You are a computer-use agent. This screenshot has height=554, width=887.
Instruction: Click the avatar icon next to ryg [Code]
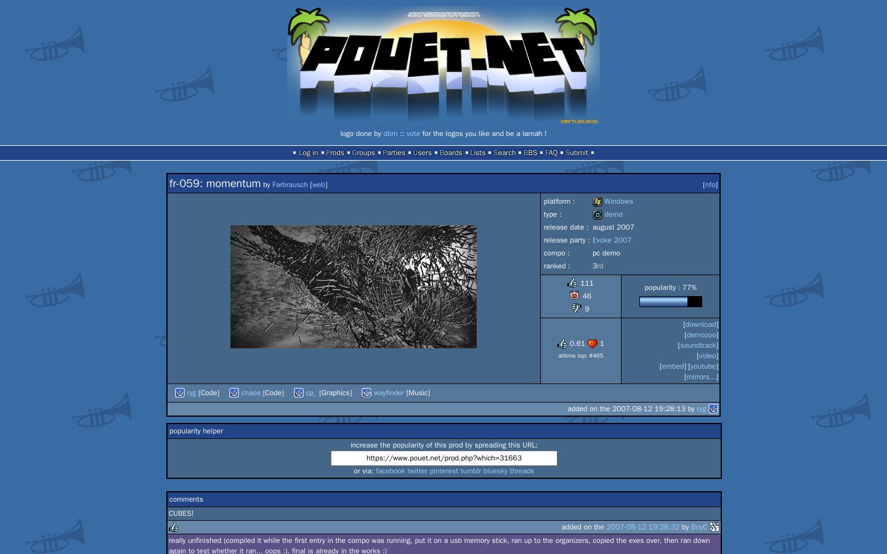180,393
